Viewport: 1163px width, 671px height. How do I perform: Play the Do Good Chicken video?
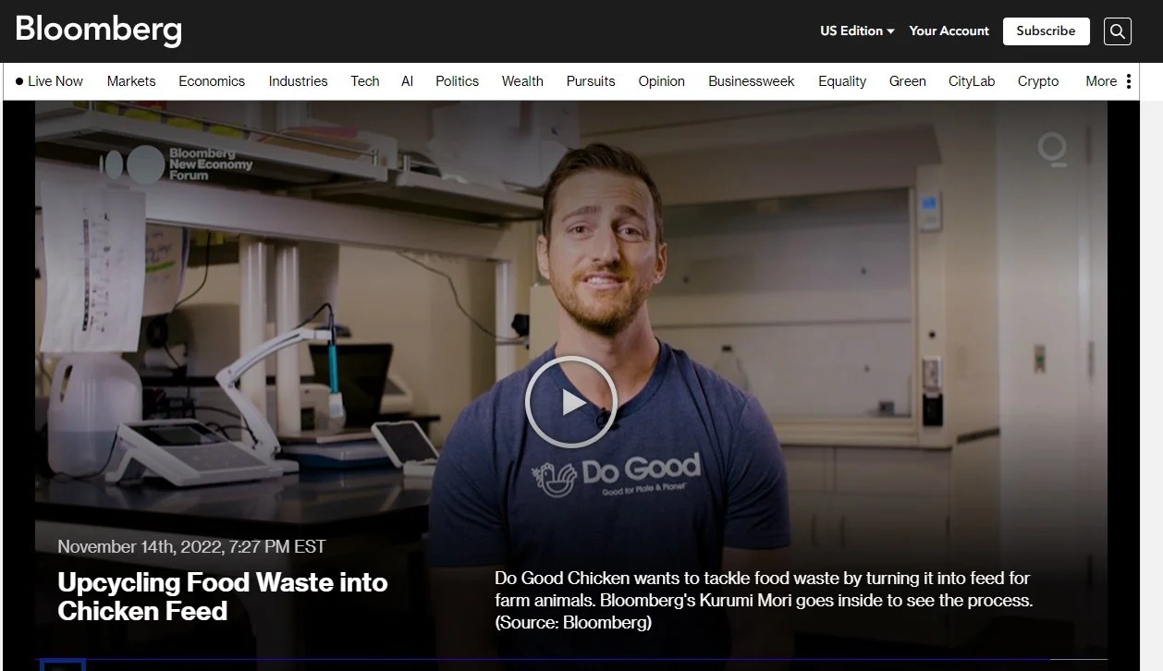[x=570, y=402]
